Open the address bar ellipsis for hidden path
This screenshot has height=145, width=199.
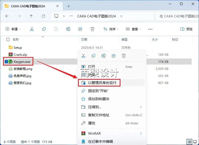point(71,16)
